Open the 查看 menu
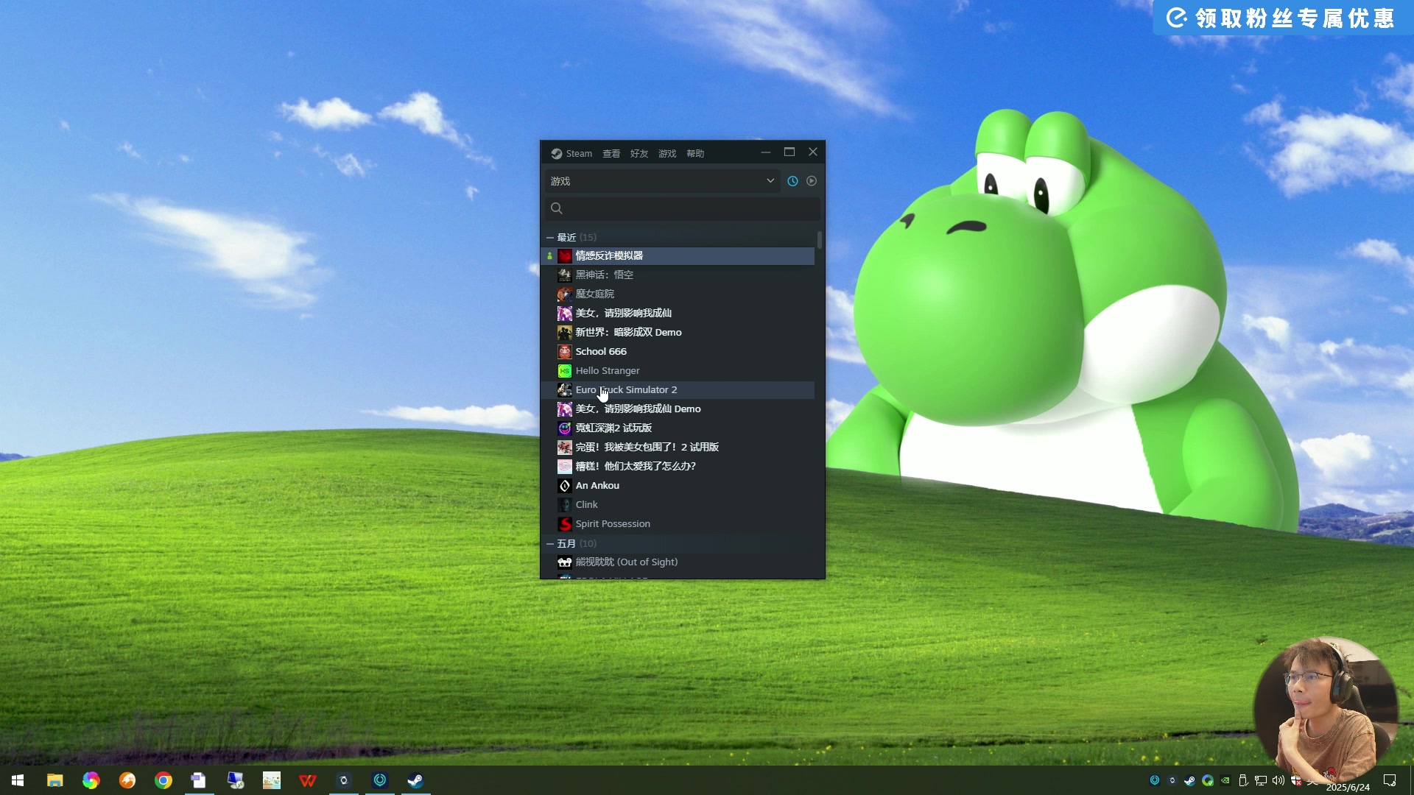Screen dimensions: 1414x795 coord(611,153)
